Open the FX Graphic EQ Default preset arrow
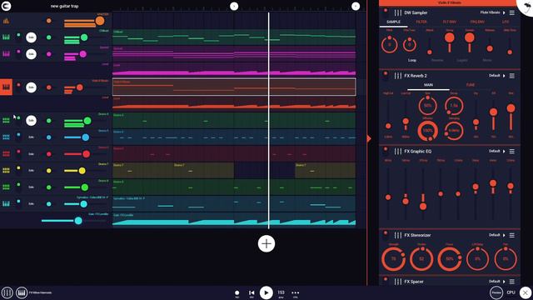The height and width of the screenshot is (300, 533). tap(504, 151)
